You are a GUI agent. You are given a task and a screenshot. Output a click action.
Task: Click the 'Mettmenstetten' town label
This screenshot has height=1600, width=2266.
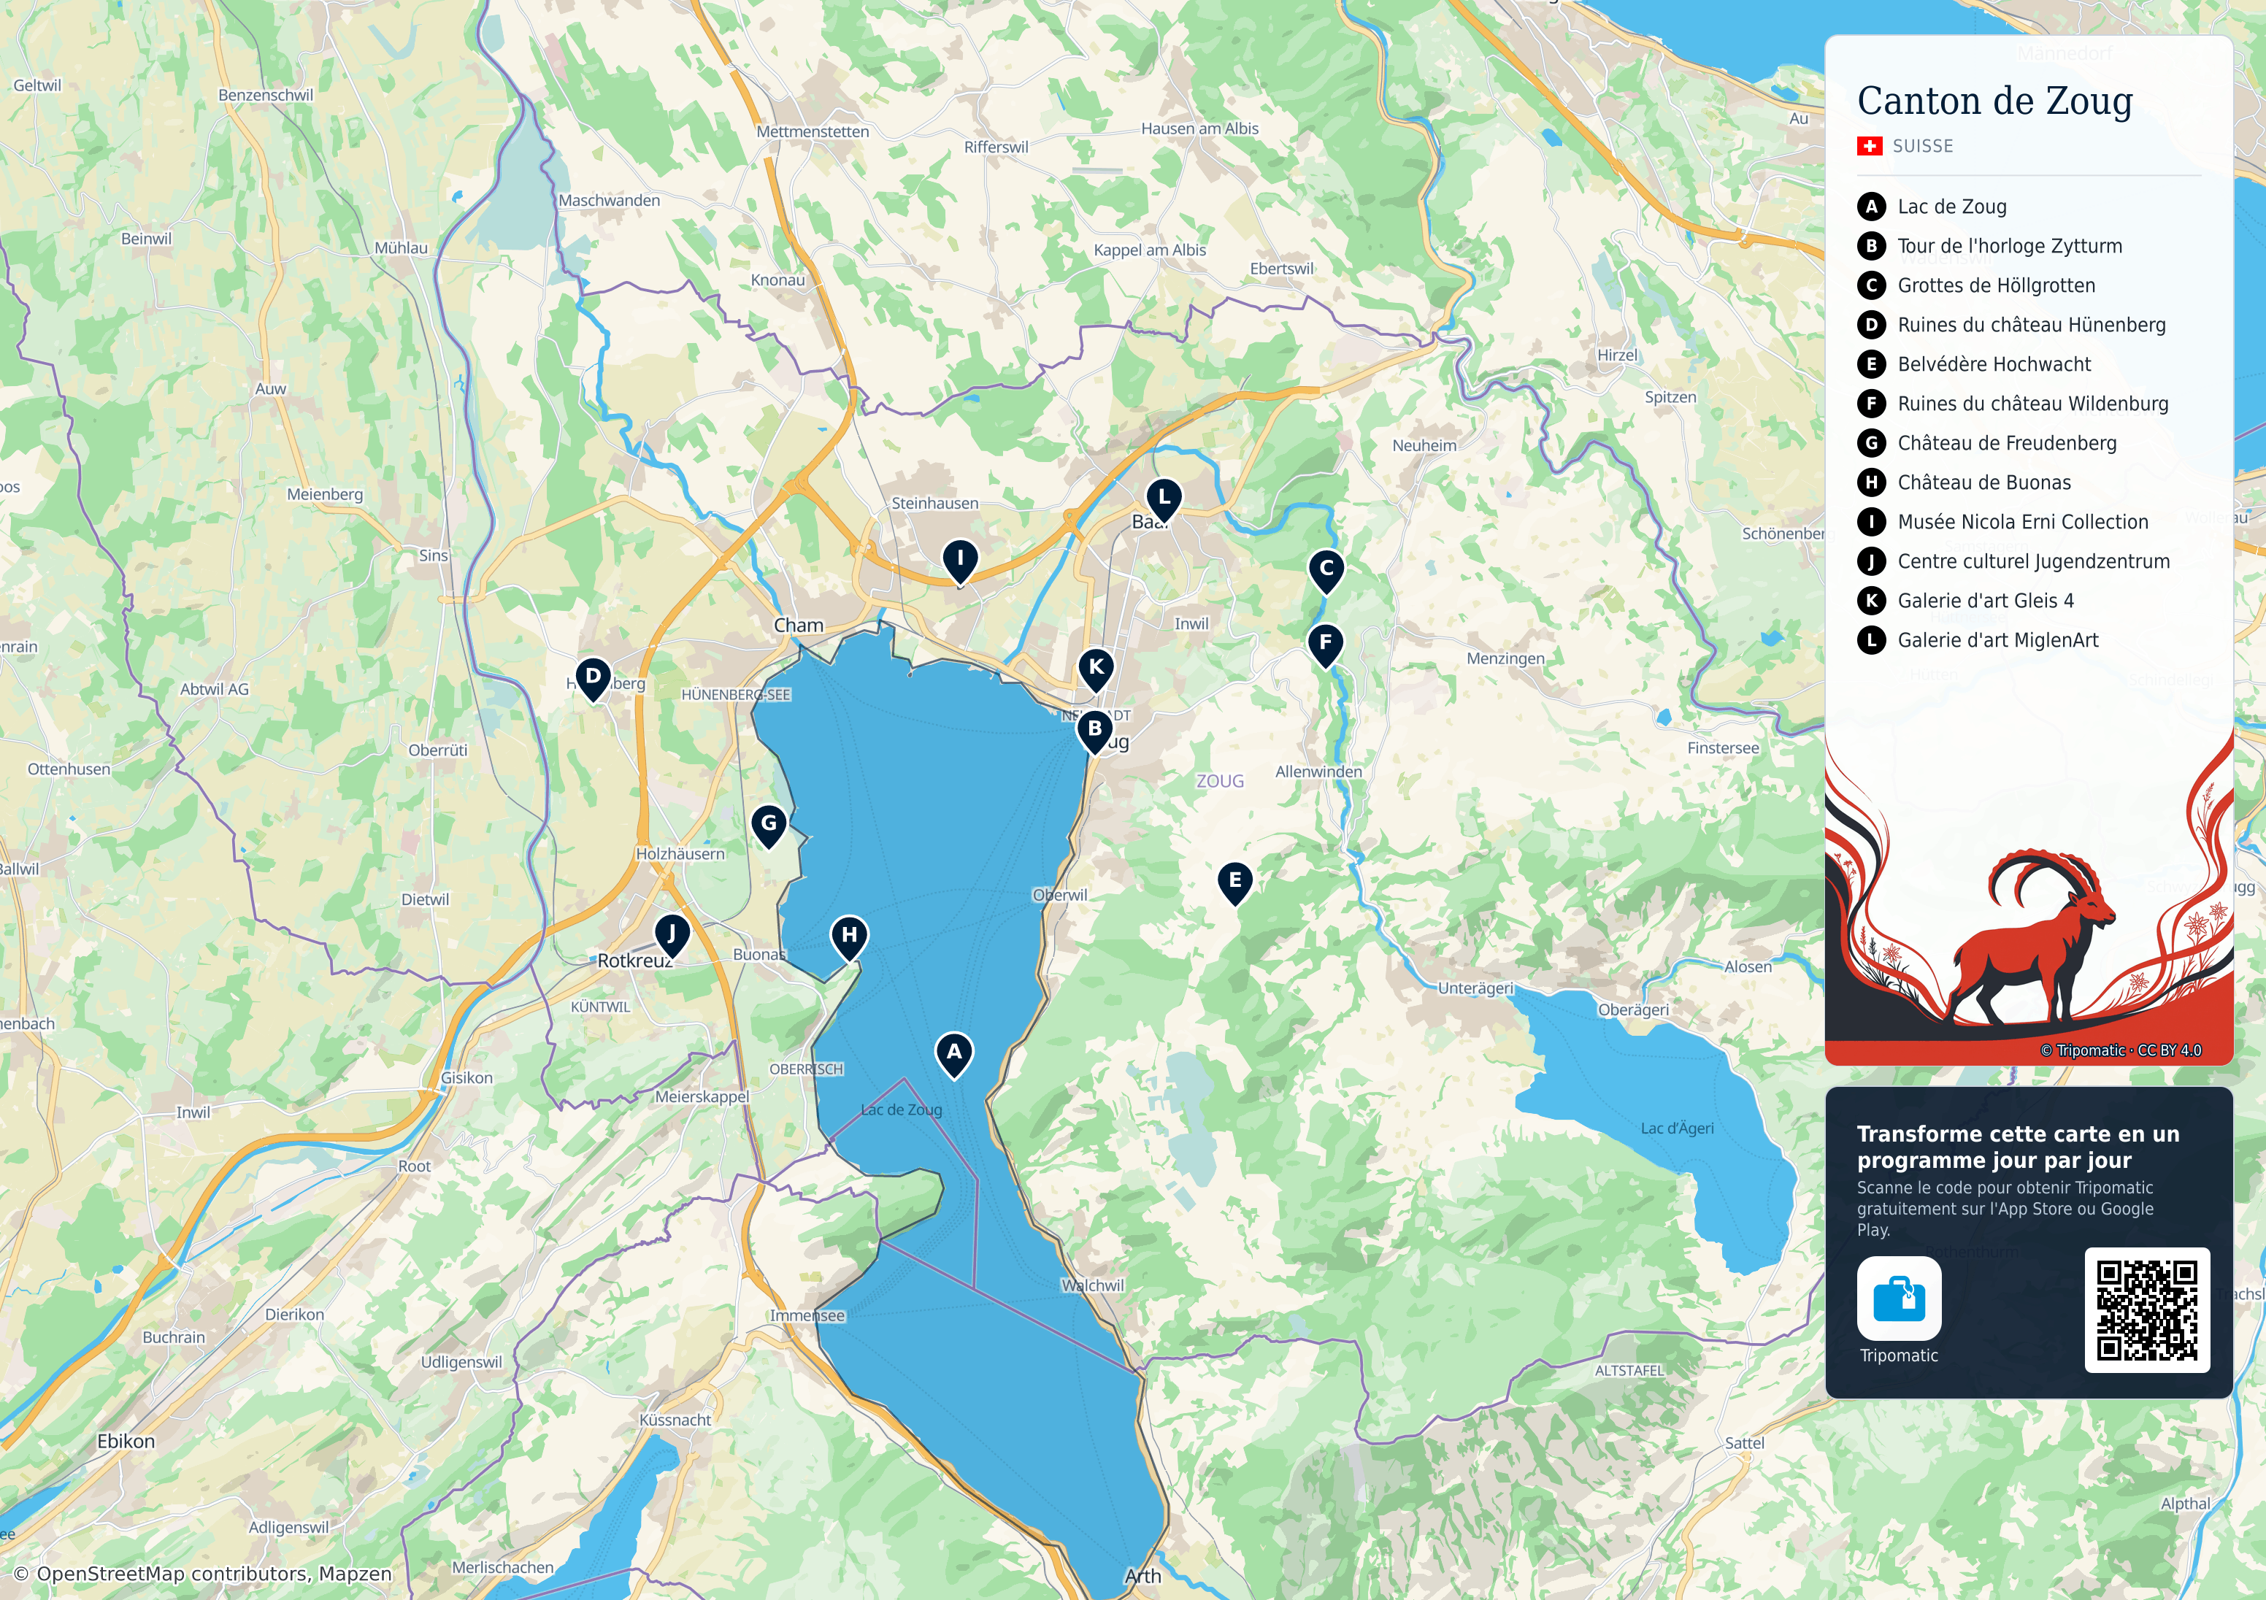(813, 131)
